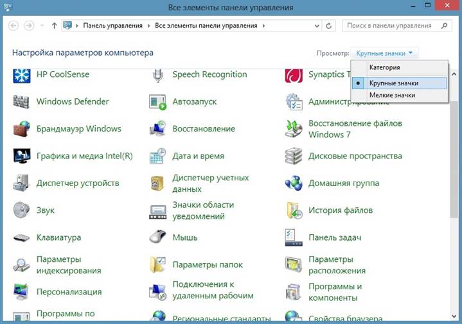Open the Домашняя группа spheres icon
This screenshot has height=324, width=462.
294,183
